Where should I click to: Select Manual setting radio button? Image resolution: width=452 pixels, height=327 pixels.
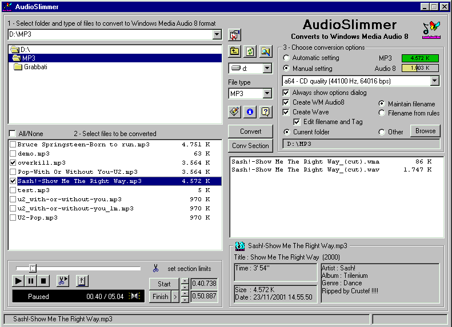click(286, 69)
